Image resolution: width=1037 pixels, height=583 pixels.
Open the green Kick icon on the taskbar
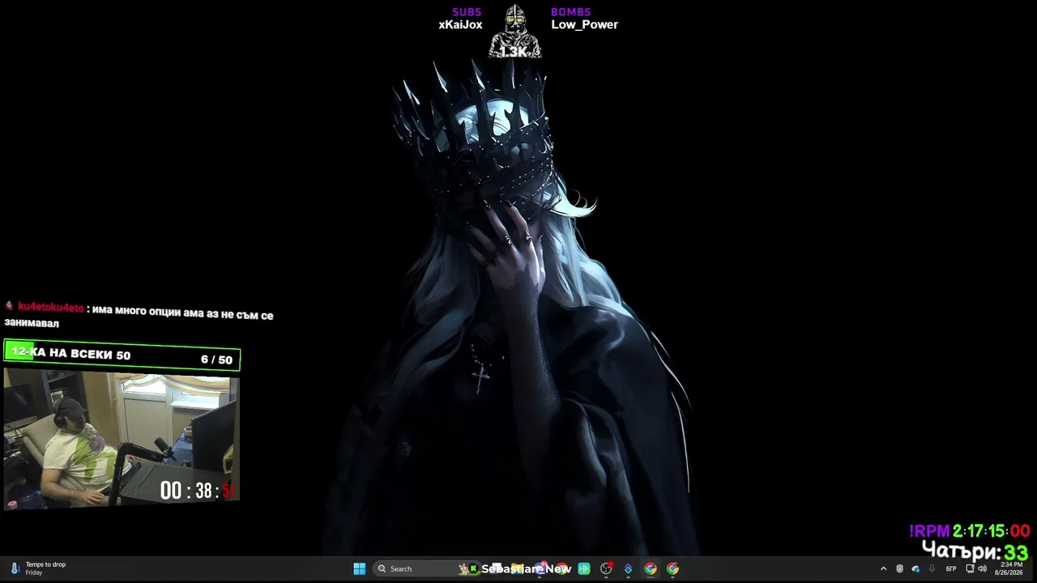[x=473, y=568]
